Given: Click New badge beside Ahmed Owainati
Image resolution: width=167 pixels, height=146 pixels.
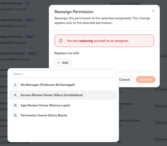Looking at the screenshot, I should click(32, 53).
